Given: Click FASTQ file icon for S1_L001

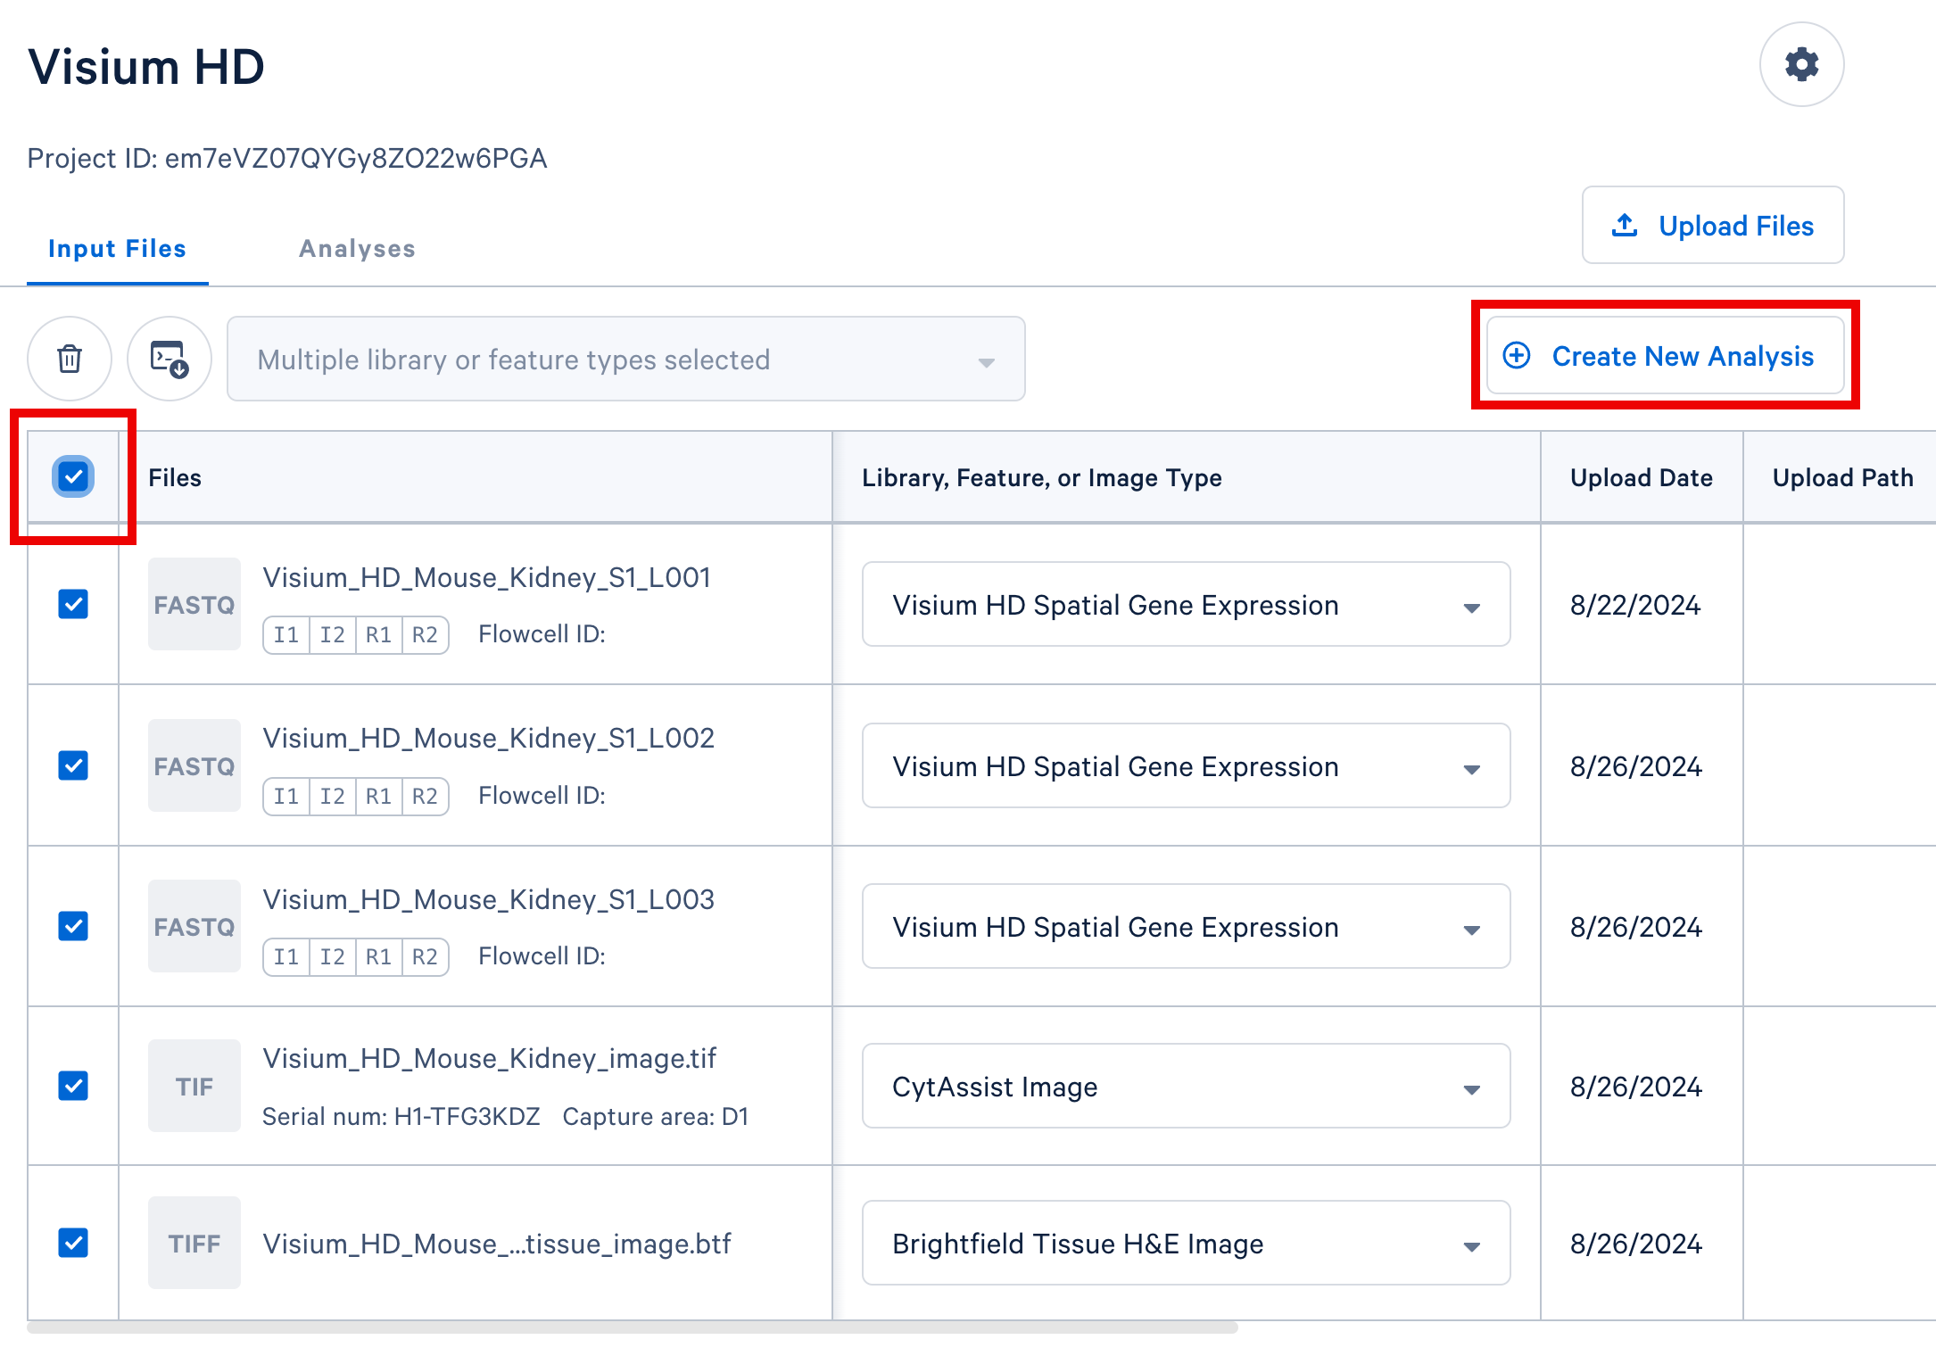Looking at the screenshot, I should tap(194, 605).
